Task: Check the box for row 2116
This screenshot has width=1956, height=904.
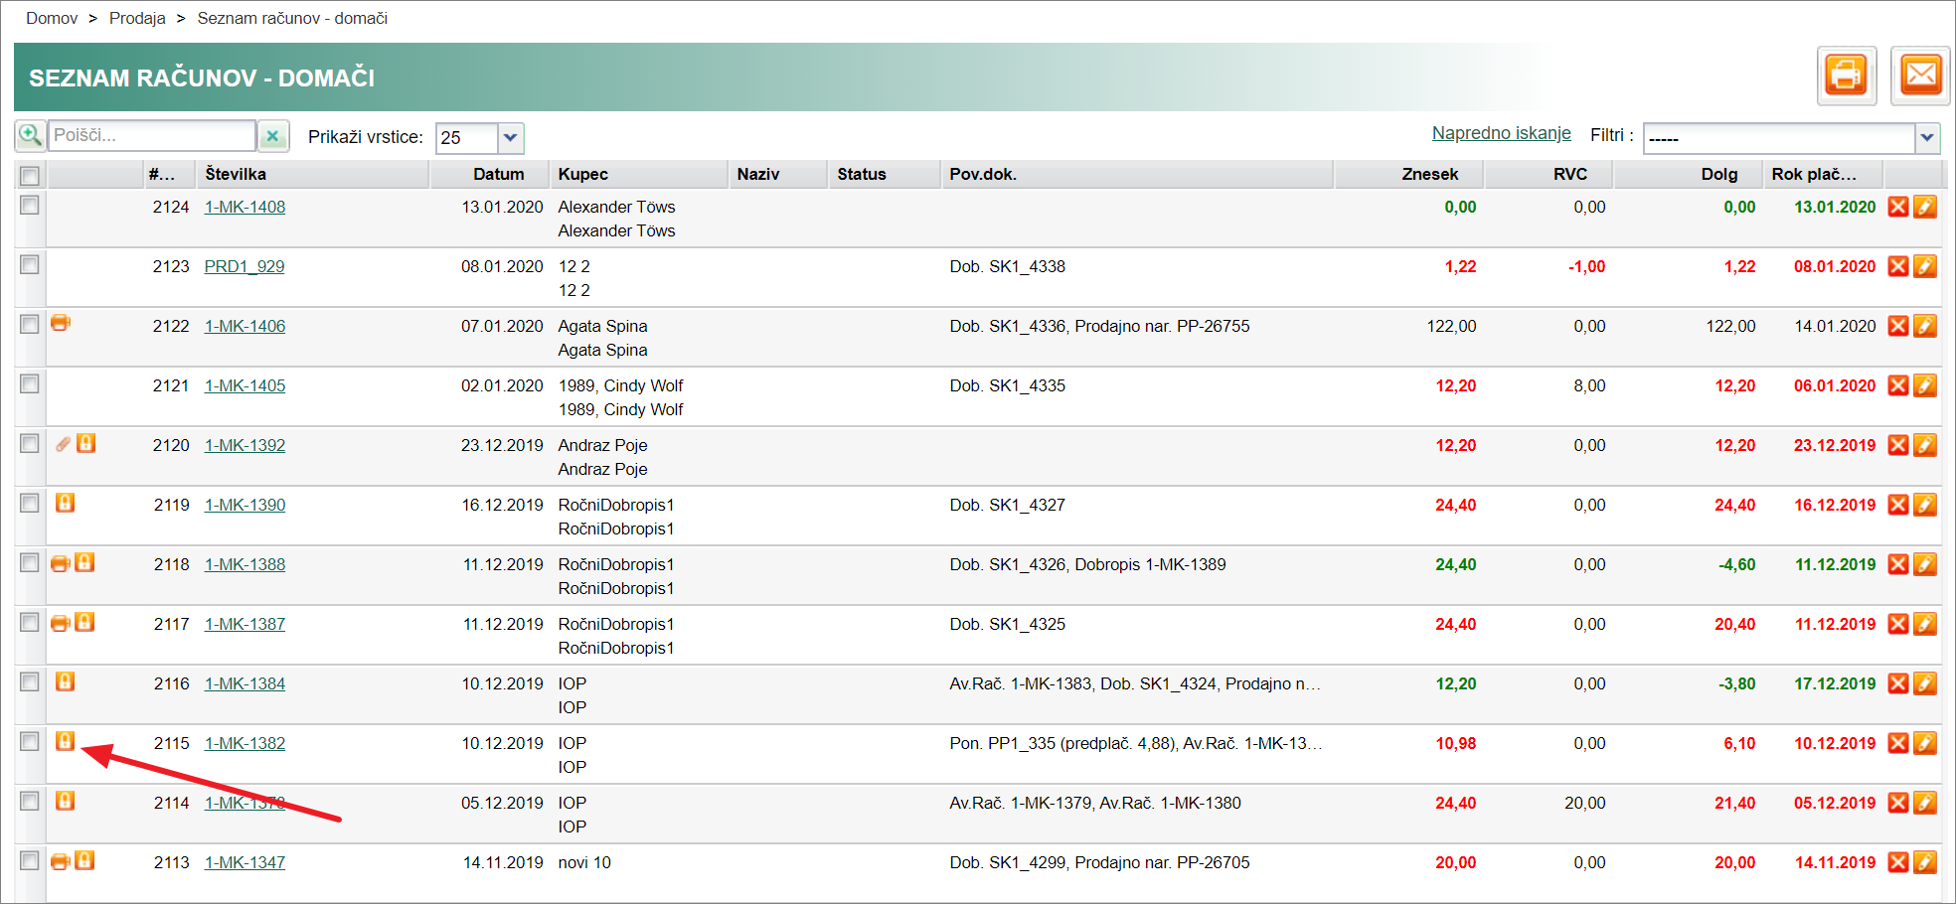Action: (x=30, y=681)
